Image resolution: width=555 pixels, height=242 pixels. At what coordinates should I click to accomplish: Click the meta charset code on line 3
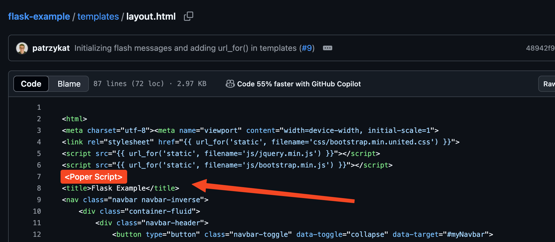(250, 131)
